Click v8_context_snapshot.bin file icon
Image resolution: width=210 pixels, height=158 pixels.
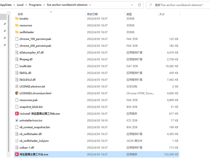point(17,127)
